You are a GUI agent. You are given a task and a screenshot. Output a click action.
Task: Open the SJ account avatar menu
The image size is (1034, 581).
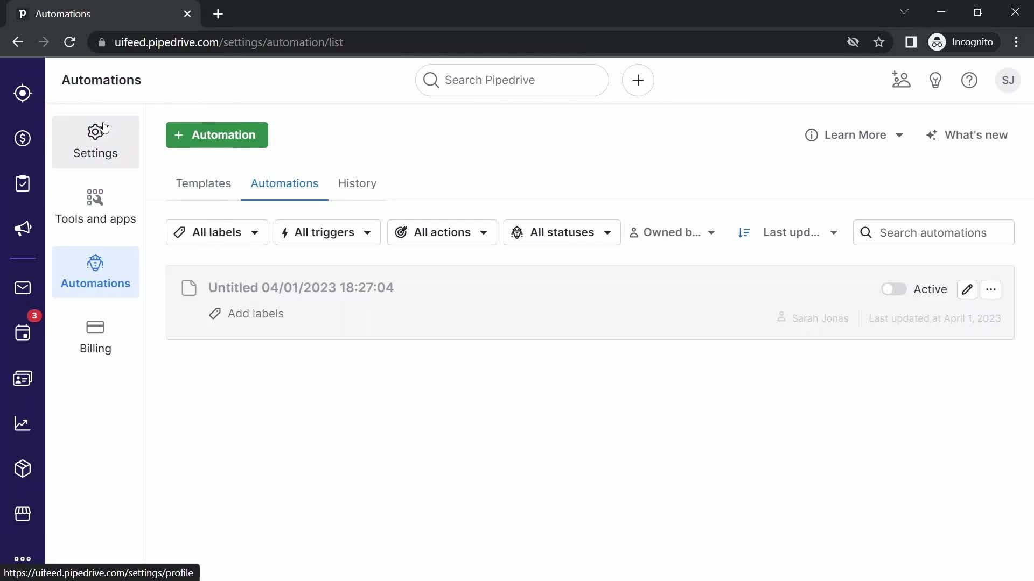pyautogui.click(x=1008, y=80)
